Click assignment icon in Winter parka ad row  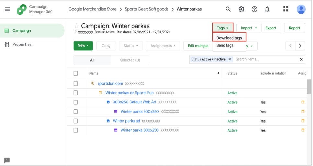click(x=303, y=121)
